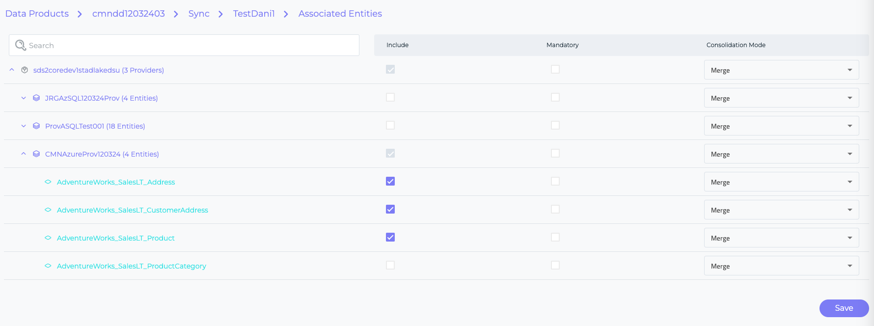The width and height of the screenshot is (874, 326).
Task: Click the CMNAzureProv120324 provider stack icon
Action: (x=36, y=154)
